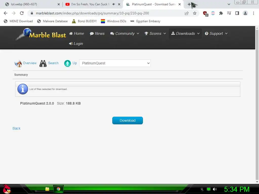The height and width of the screenshot is (194, 259).
Task: Mute the YouTube tab speaker icon
Action: [114, 4]
